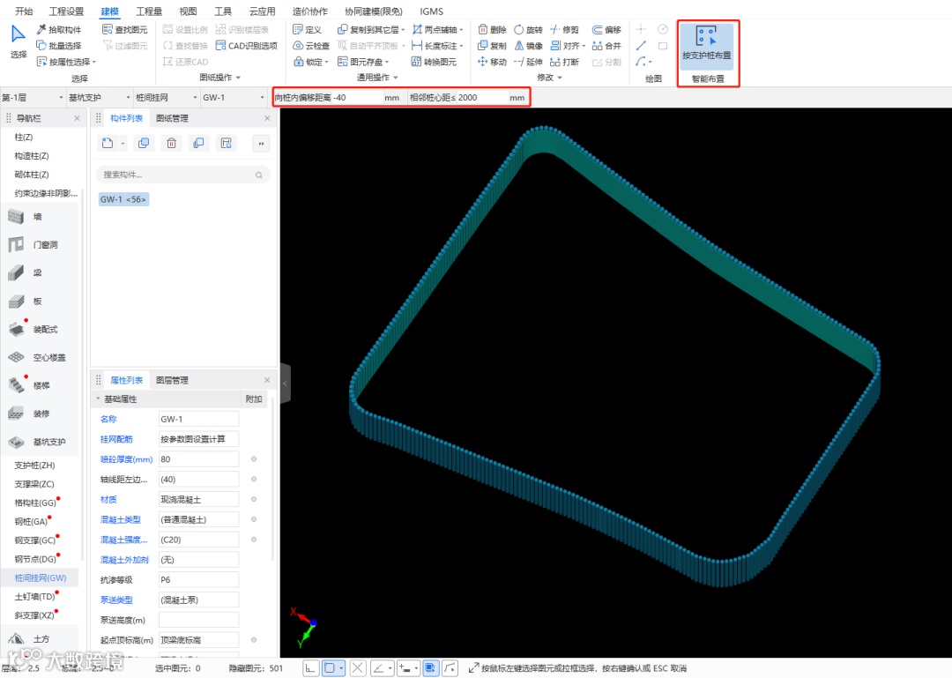The image size is (952, 678).
Task: Open 云应用 menu tab
Action: 263,11
